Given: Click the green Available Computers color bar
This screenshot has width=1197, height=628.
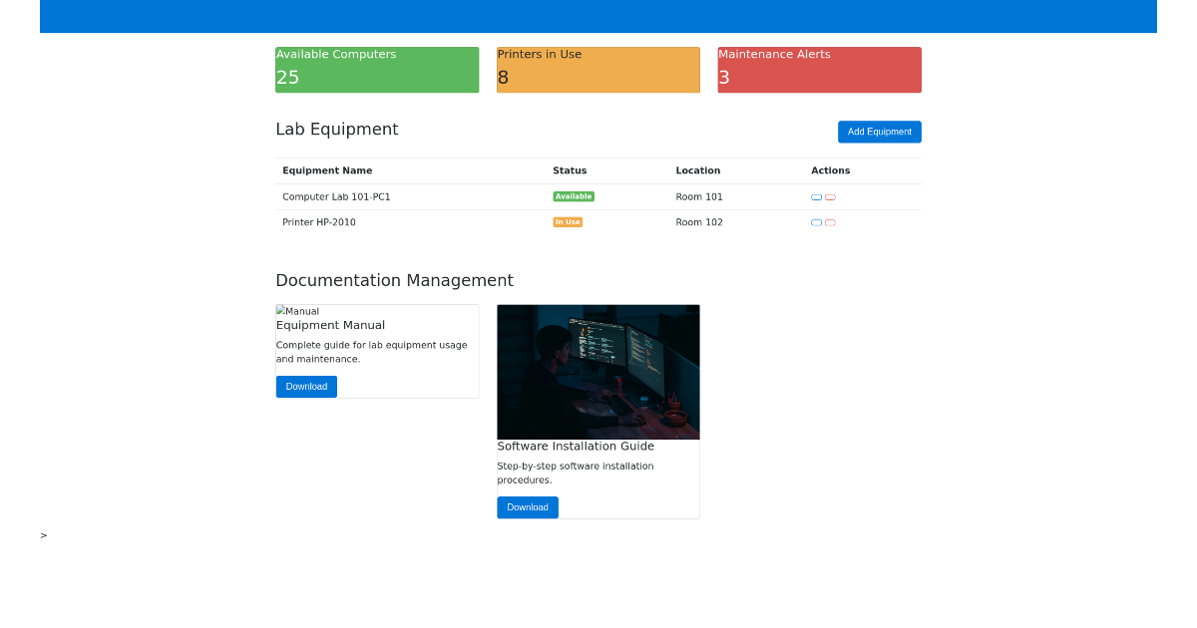Looking at the screenshot, I should pos(377,69).
